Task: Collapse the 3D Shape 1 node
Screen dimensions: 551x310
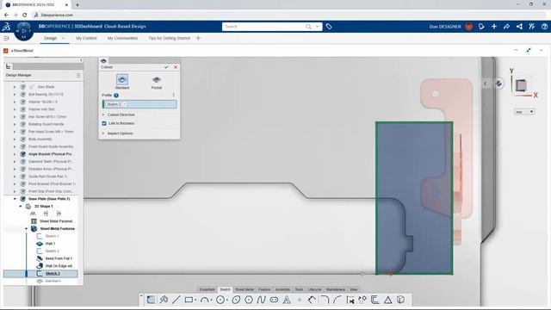Action: (21, 207)
